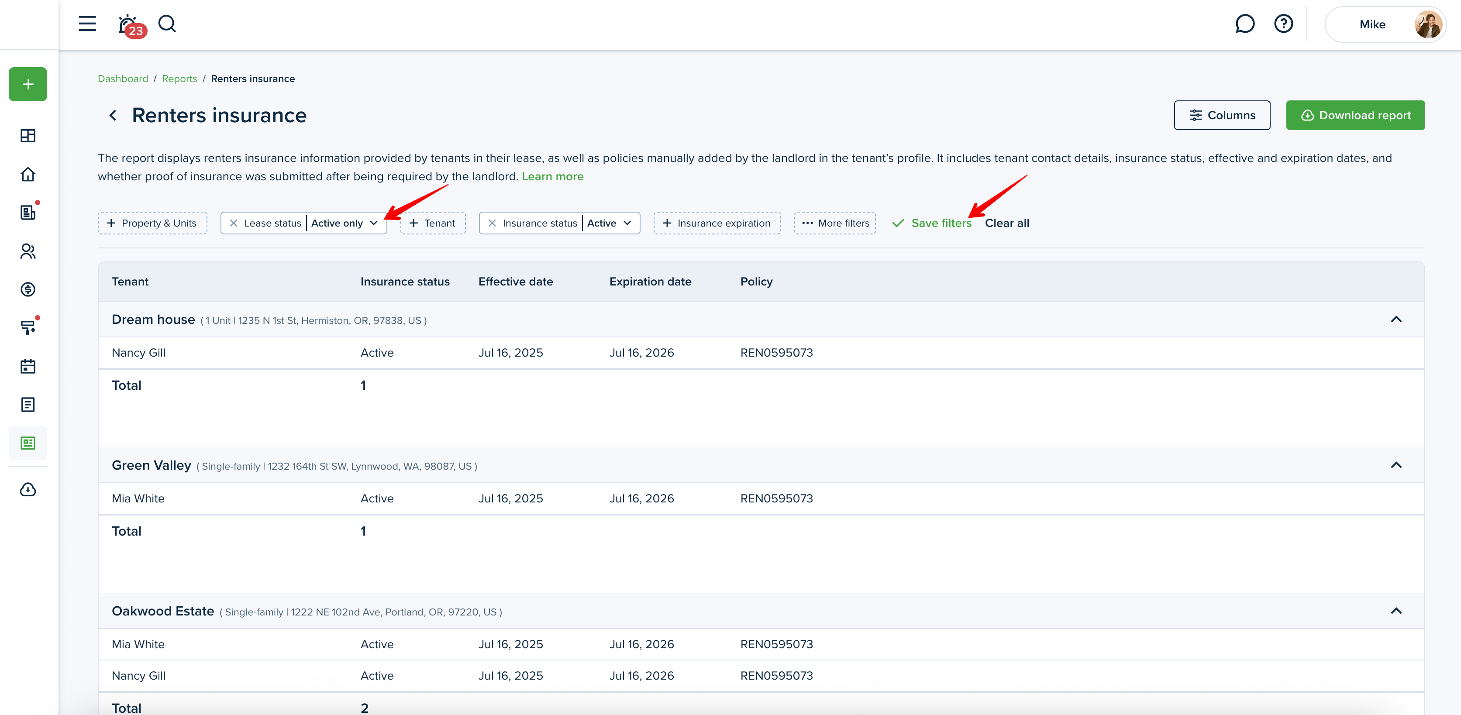The height and width of the screenshot is (715, 1461).
Task: Open the dashboard grid sidebar icon
Action: pyautogui.click(x=28, y=135)
